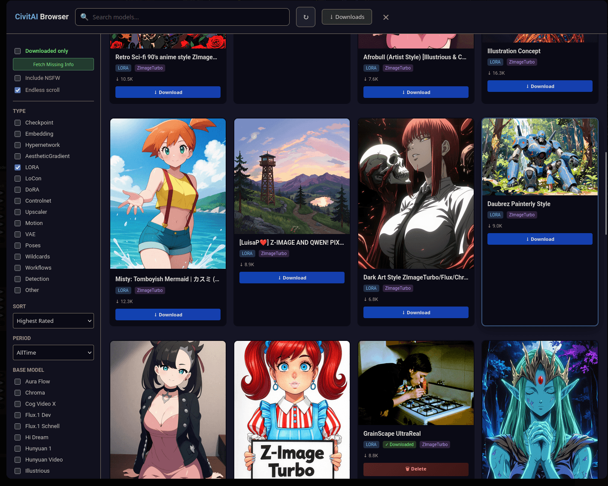Check the Detection type filter
Image resolution: width=608 pixels, height=486 pixels.
pyautogui.click(x=18, y=279)
